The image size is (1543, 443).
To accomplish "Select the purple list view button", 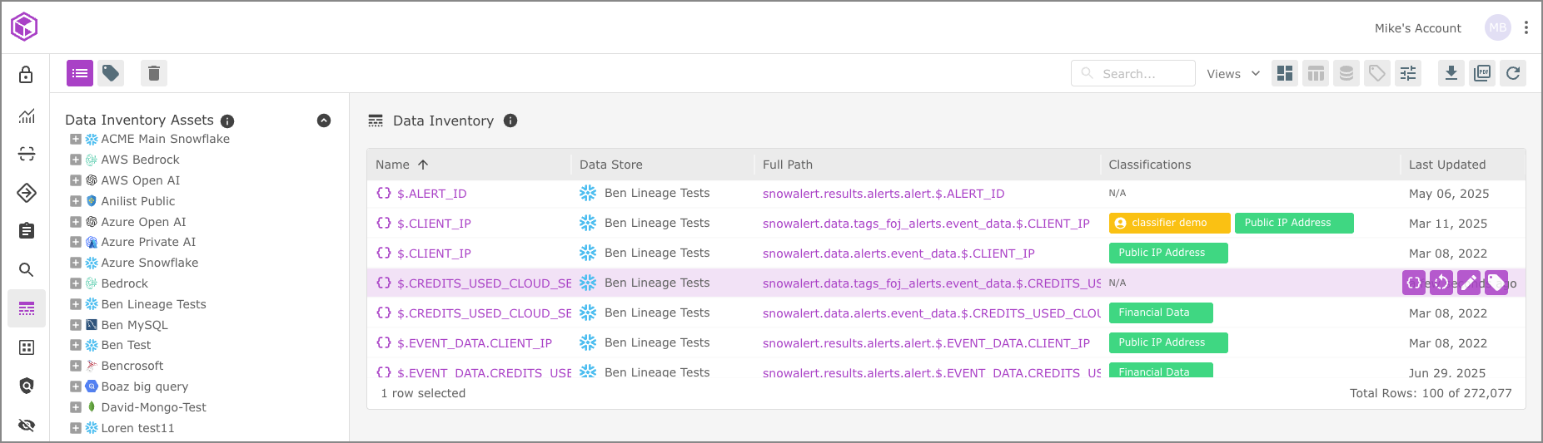I will (80, 73).
